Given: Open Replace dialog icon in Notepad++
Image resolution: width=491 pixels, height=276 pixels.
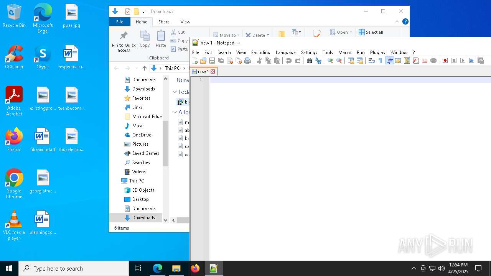Looking at the screenshot, I should (x=318, y=61).
